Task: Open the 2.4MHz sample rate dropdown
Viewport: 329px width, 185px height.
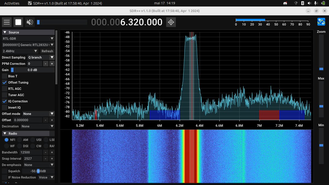Action: point(20,51)
